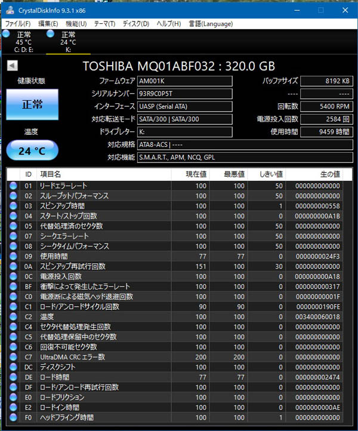The image size is (358, 431).
Task: Click the disk title TOSHIBA MQ01ABF032 : 320.0 GB
Action: tap(179, 66)
